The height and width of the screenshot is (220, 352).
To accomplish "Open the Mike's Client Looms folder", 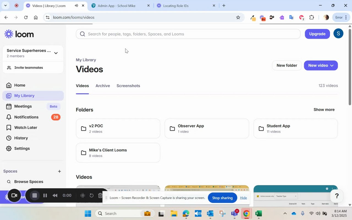I will click(118, 153).
